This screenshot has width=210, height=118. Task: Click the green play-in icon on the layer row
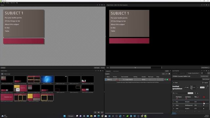coord(167,79)
